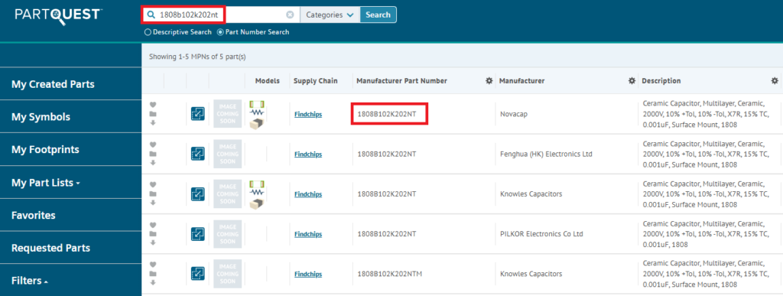Click image placeholder thumbnail in PILKOR row
Viewport: 783px width, 296px height.
[x=227, y=233]
